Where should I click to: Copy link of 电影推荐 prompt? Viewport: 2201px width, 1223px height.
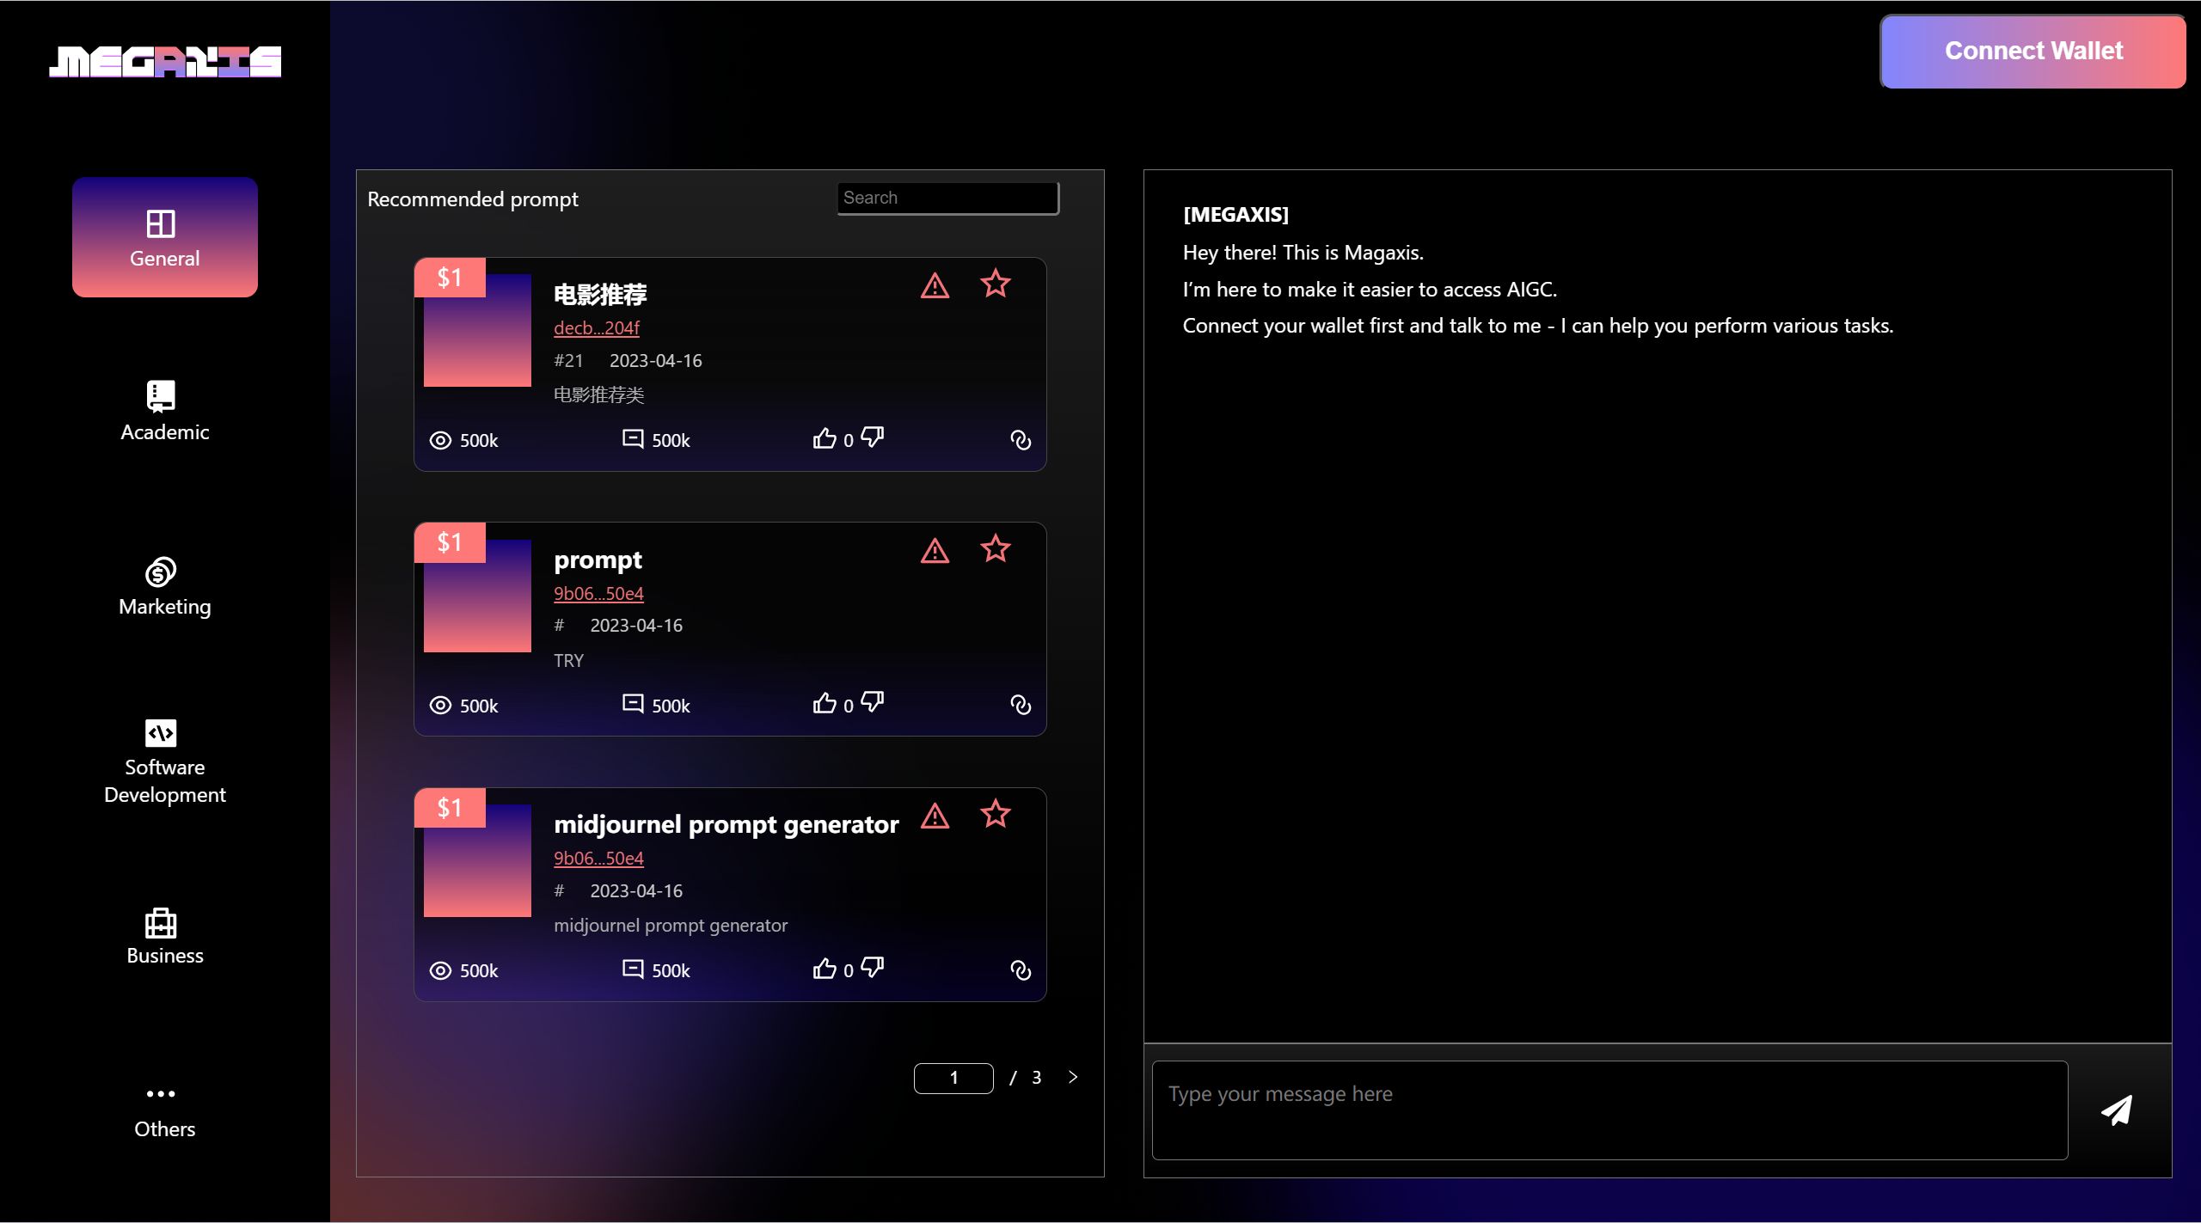1021,440
